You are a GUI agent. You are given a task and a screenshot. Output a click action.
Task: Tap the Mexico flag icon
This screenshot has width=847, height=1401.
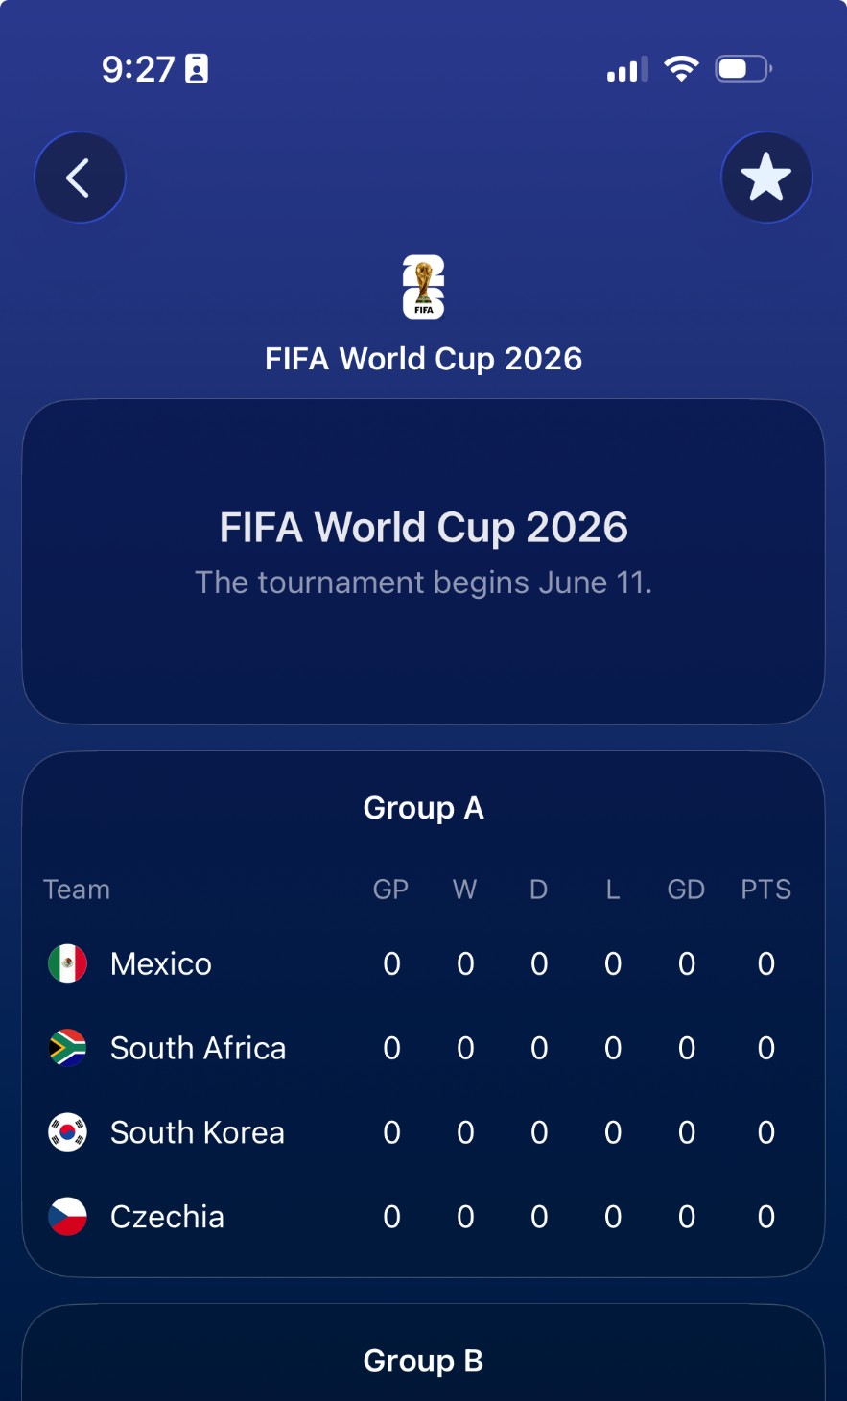[x=67, y=963]
